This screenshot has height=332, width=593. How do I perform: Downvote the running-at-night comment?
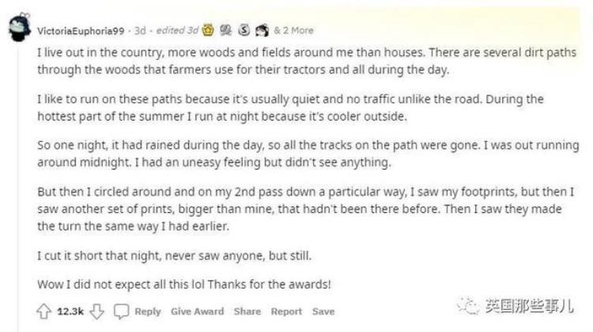click(x=96, y=311)
